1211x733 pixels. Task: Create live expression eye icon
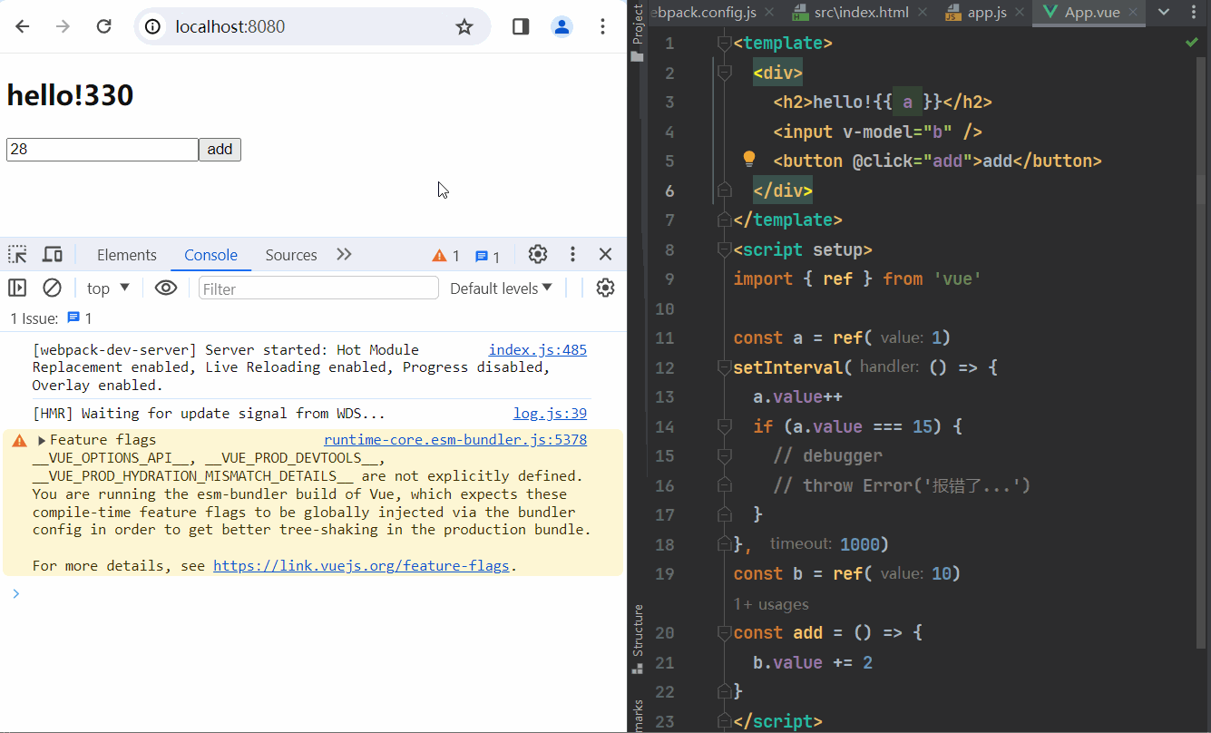coord(166,288)
